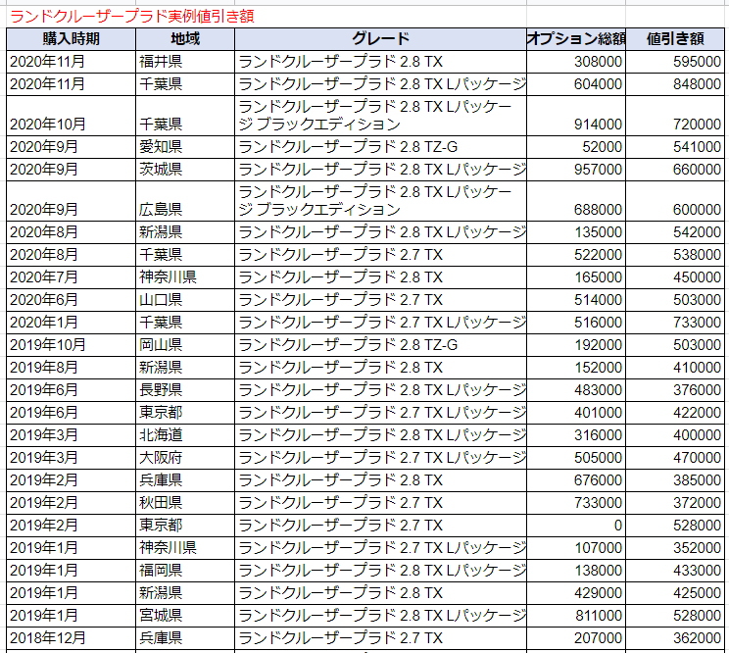
Task: Select option total 811000
Action: click(x=576, y=616)
